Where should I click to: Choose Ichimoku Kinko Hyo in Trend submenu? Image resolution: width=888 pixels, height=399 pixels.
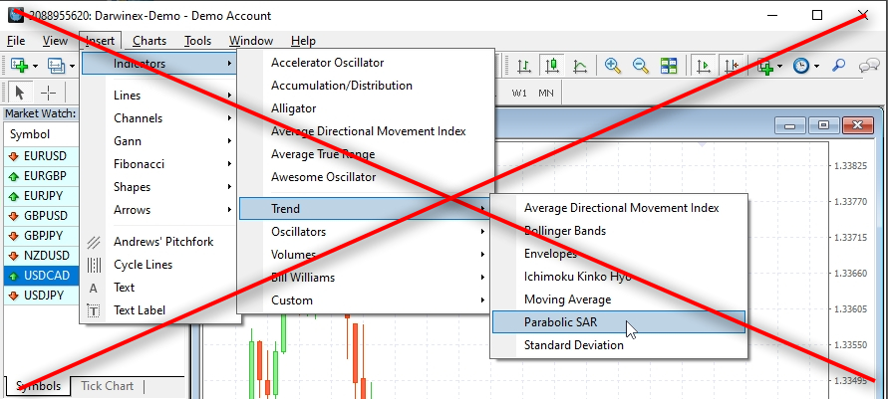pos(619,277)
